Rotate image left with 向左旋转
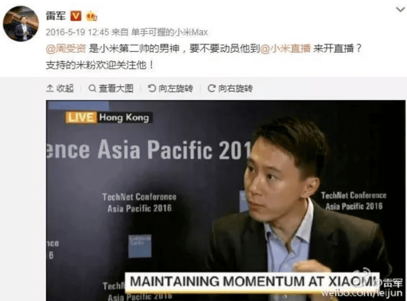 (x=171, y=89)
